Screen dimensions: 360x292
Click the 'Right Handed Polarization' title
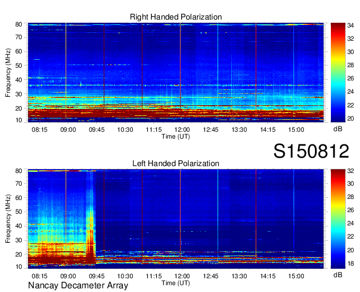(176, 17)
